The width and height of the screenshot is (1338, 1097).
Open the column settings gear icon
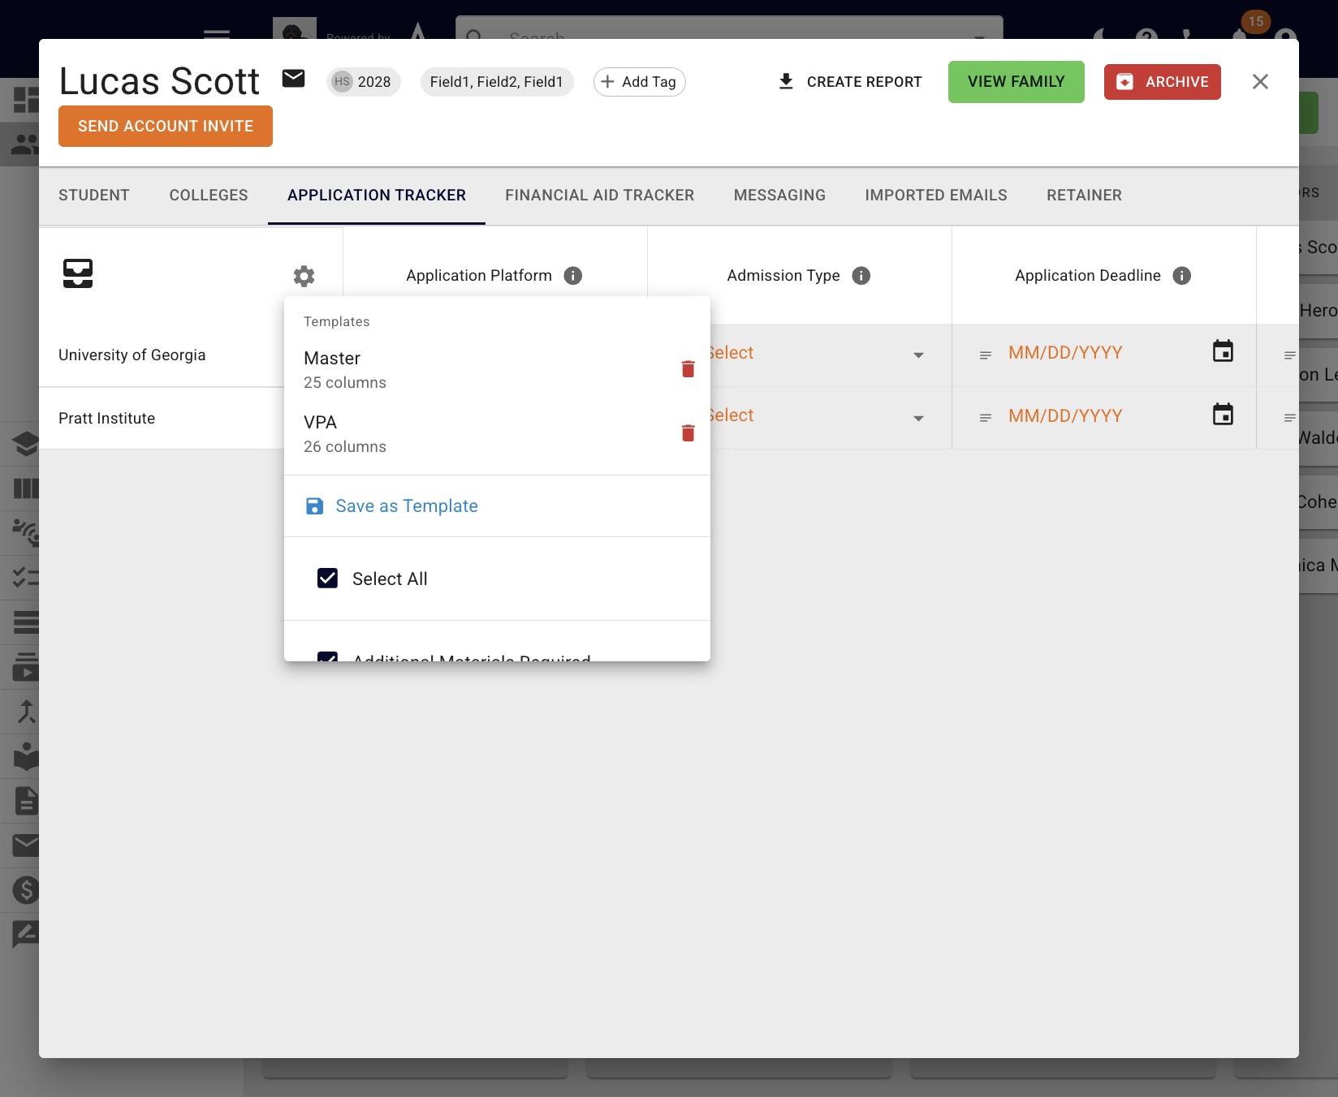[304, 276]
